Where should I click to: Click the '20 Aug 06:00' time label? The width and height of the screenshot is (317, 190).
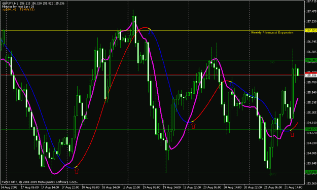tap(213, 187)
